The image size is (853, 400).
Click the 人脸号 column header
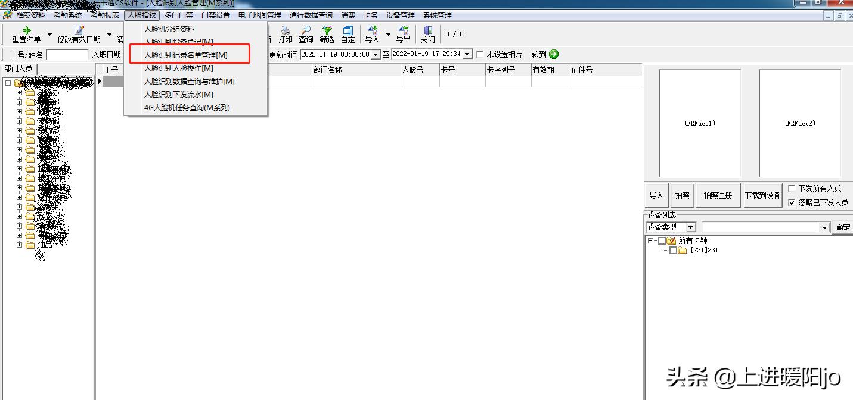(x=420, y=70)
